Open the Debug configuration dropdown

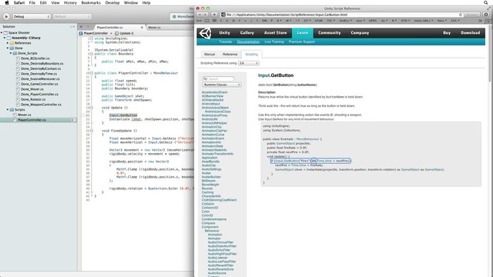coord(31,17)
